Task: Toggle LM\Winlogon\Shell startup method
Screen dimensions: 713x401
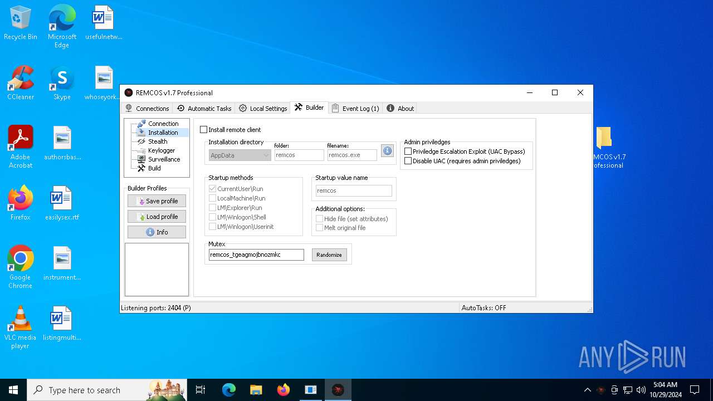Action: pos(212,217)
